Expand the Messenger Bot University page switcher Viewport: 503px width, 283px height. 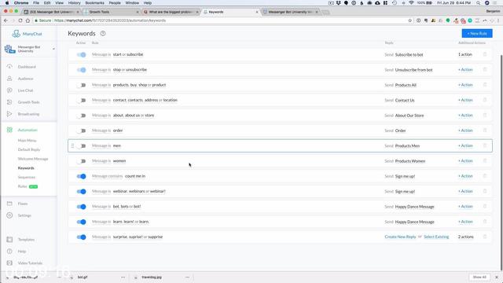tap(53, 49)
